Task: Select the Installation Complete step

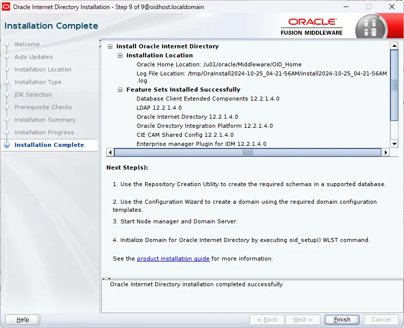Action: [x=49, y=145]
